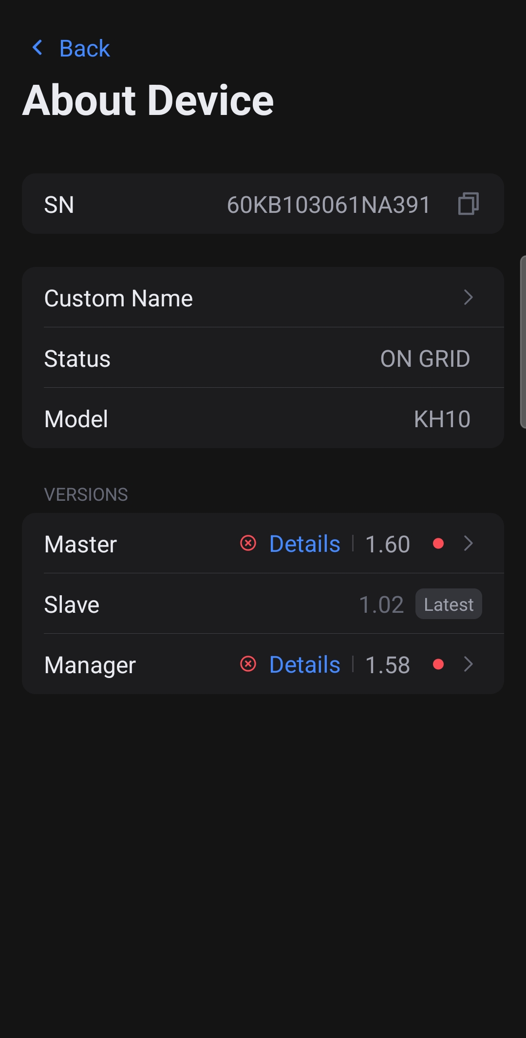Click the red error icon in Manager row

coord(248,664)
